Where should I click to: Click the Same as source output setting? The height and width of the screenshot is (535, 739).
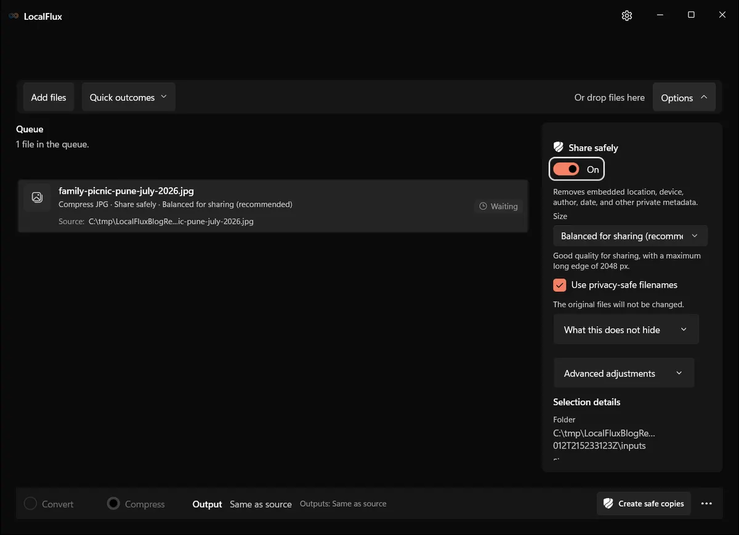260,504
